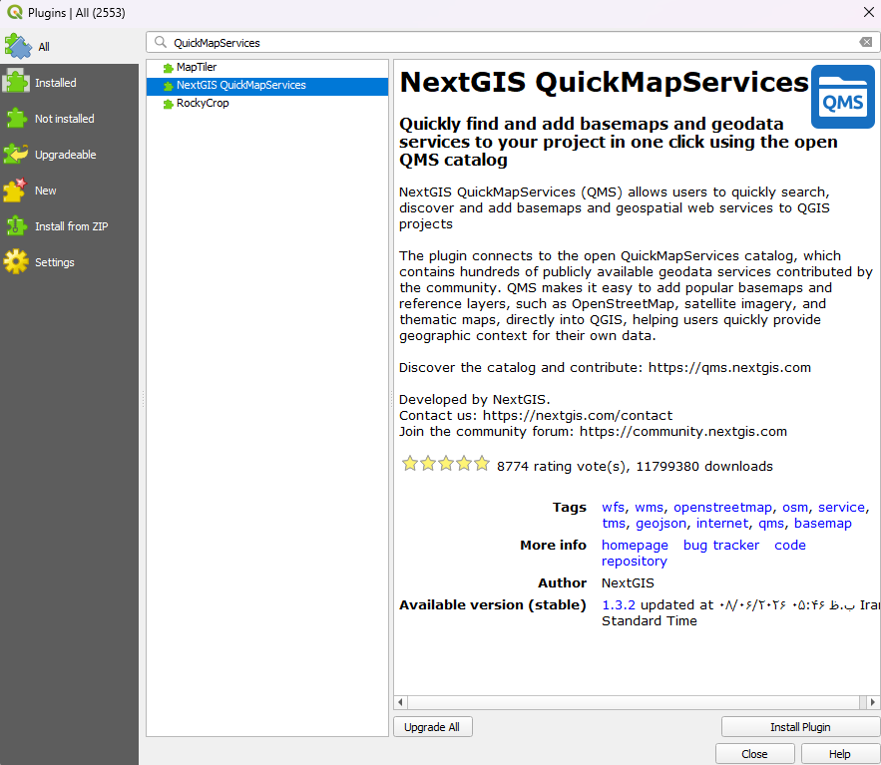Open the wms tag link
This screenshot has width=881, height=765.
[x=649, y=508]
